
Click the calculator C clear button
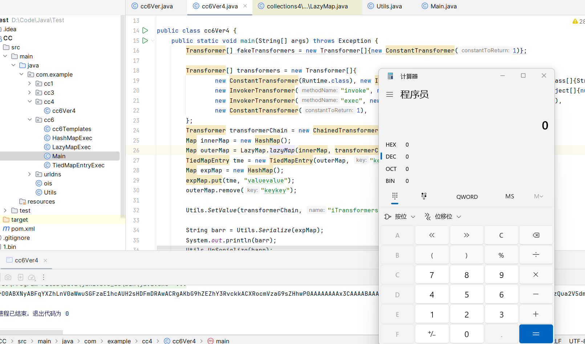tap(501, 235)
